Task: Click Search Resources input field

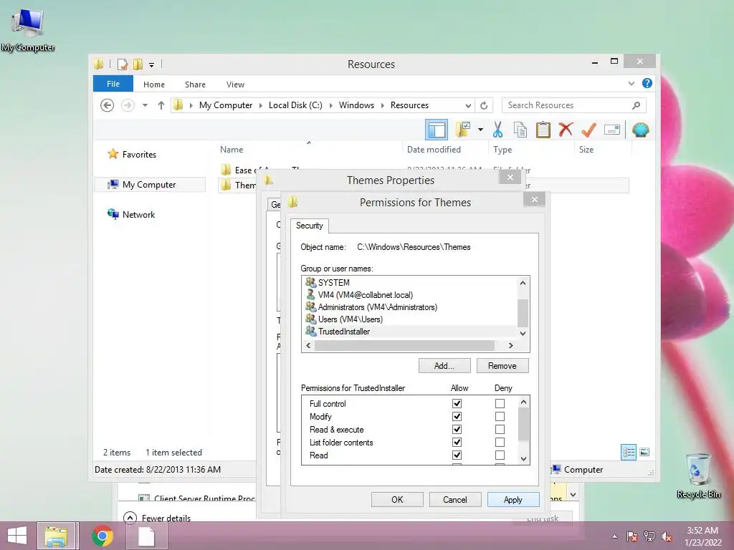Action: click(x=568, y=105)
